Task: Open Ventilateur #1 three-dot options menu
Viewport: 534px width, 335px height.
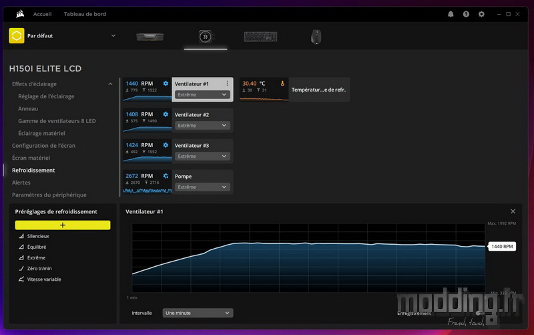Action: (227, 83)
